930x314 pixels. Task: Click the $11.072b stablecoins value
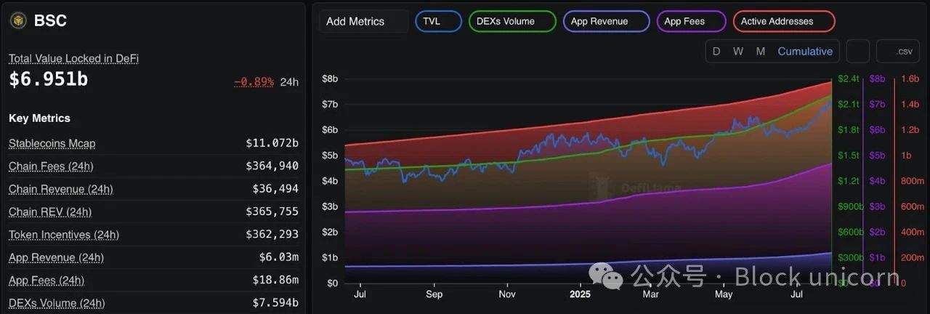point(272,144)
